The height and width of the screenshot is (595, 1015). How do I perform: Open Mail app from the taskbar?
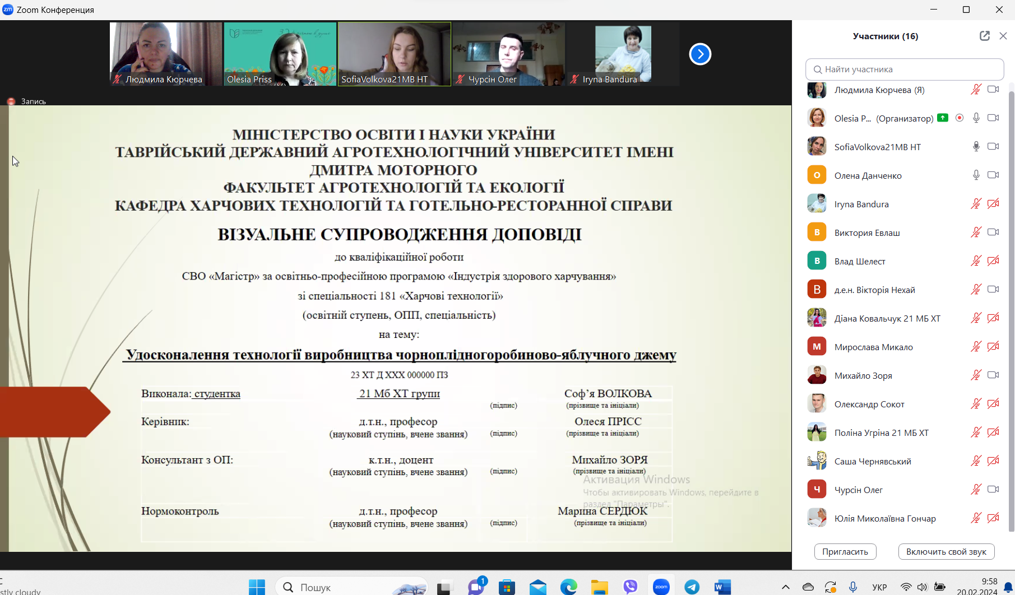click(538, 587)
